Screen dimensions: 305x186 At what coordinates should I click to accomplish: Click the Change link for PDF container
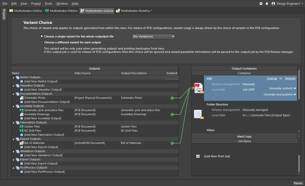pos(272,78)
